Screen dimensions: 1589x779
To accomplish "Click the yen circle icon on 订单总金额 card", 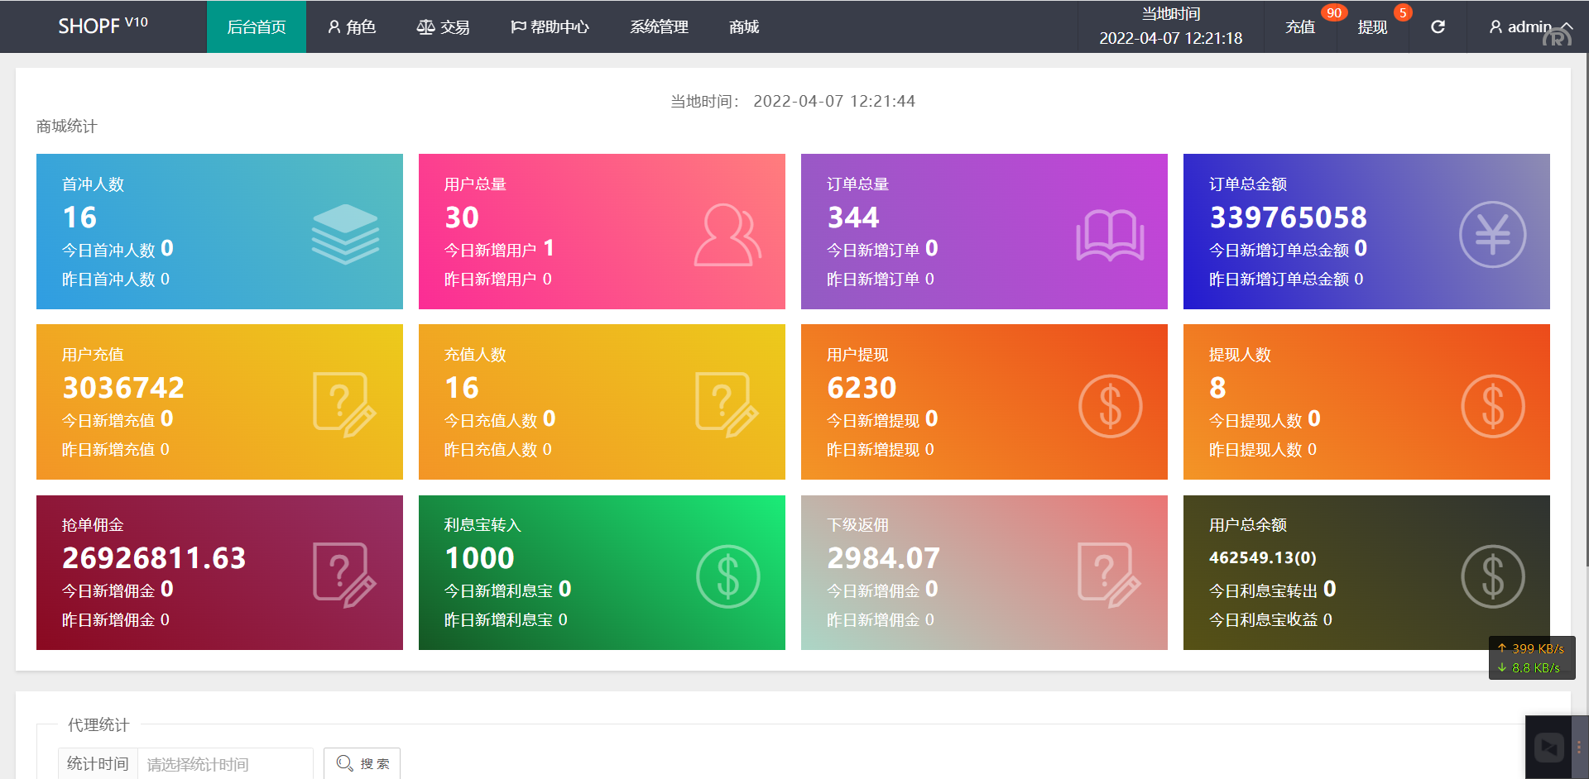I will pyautogui.click(x=1492, y=235).
